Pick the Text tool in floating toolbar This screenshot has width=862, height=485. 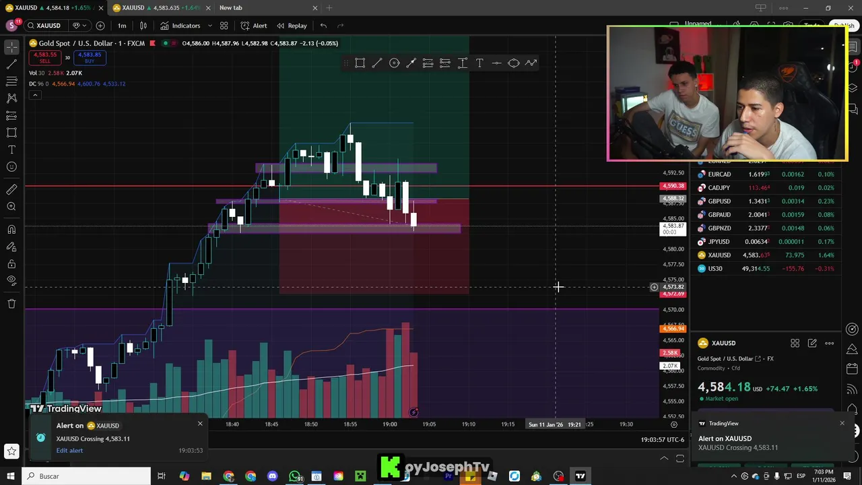(x=479, y=63)
